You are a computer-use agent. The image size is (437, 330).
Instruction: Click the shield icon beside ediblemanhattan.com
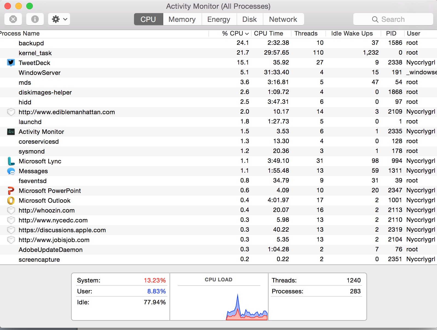click(11, 112)
